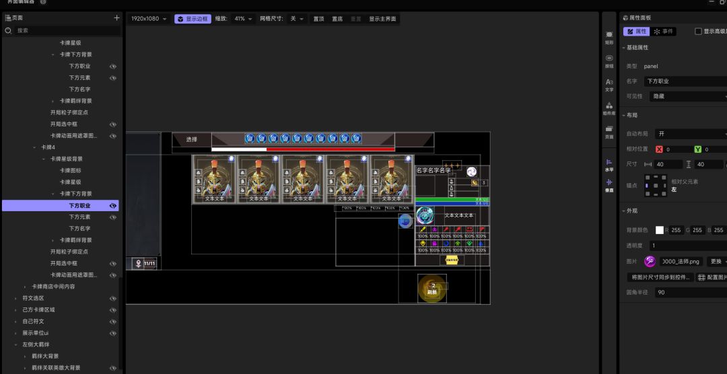The image size is (727, 374).
Task: Toggle visibility of selected 下方职业 layer
Action: (x=112, y=206)
